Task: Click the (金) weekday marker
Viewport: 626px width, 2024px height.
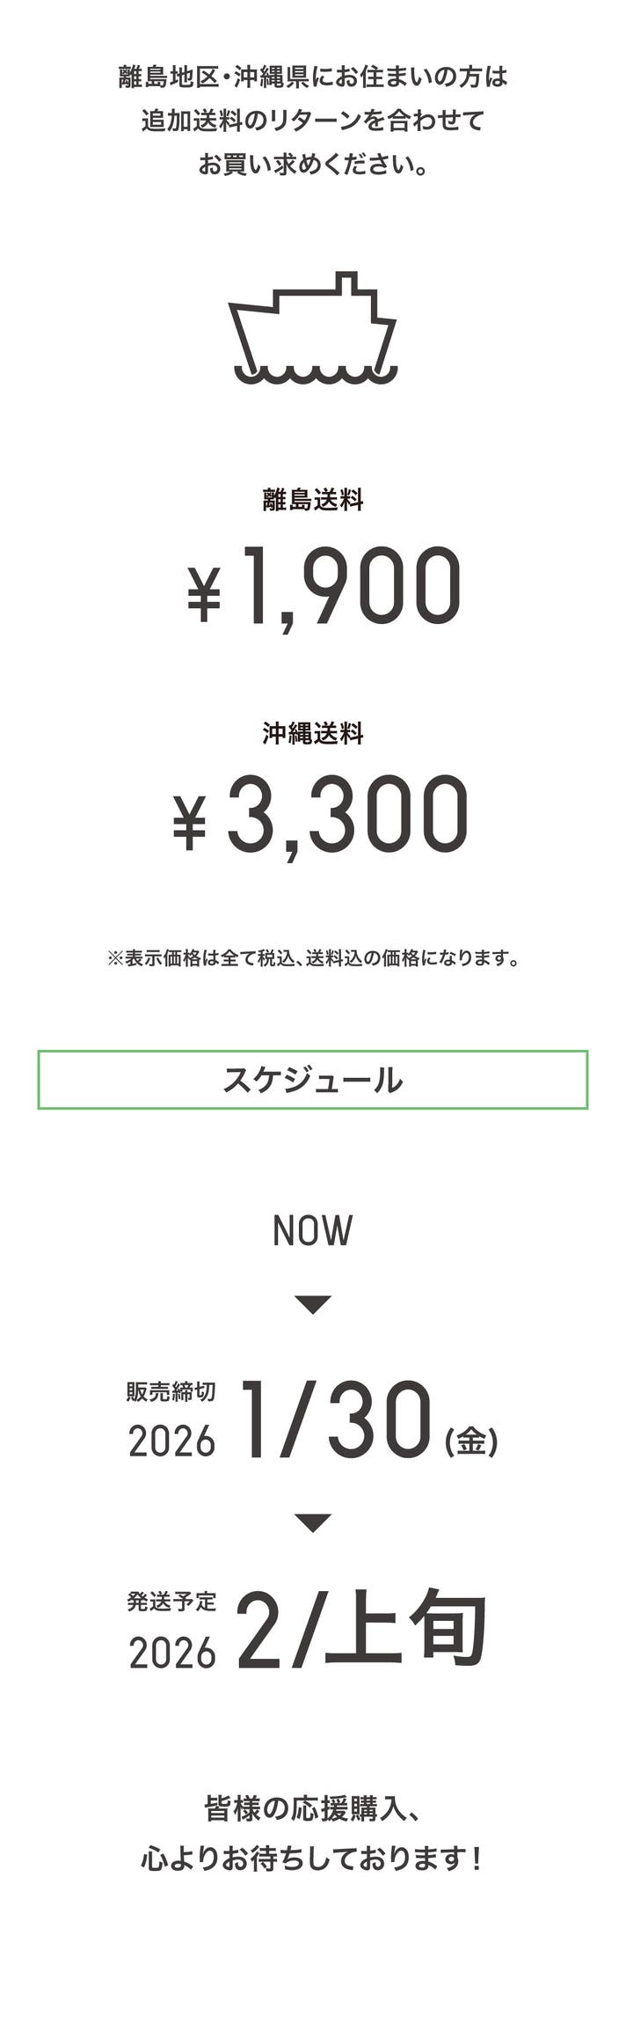Action: [472, 1441]
